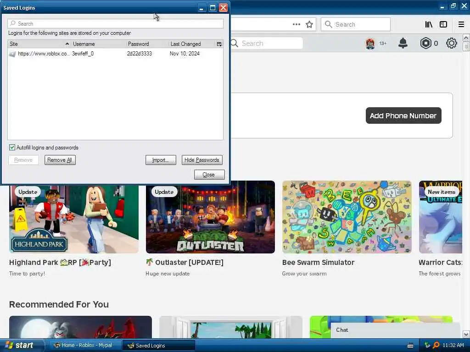Click the Import button
The width and height of the screenshot is (470, 352).
point(161,160)
